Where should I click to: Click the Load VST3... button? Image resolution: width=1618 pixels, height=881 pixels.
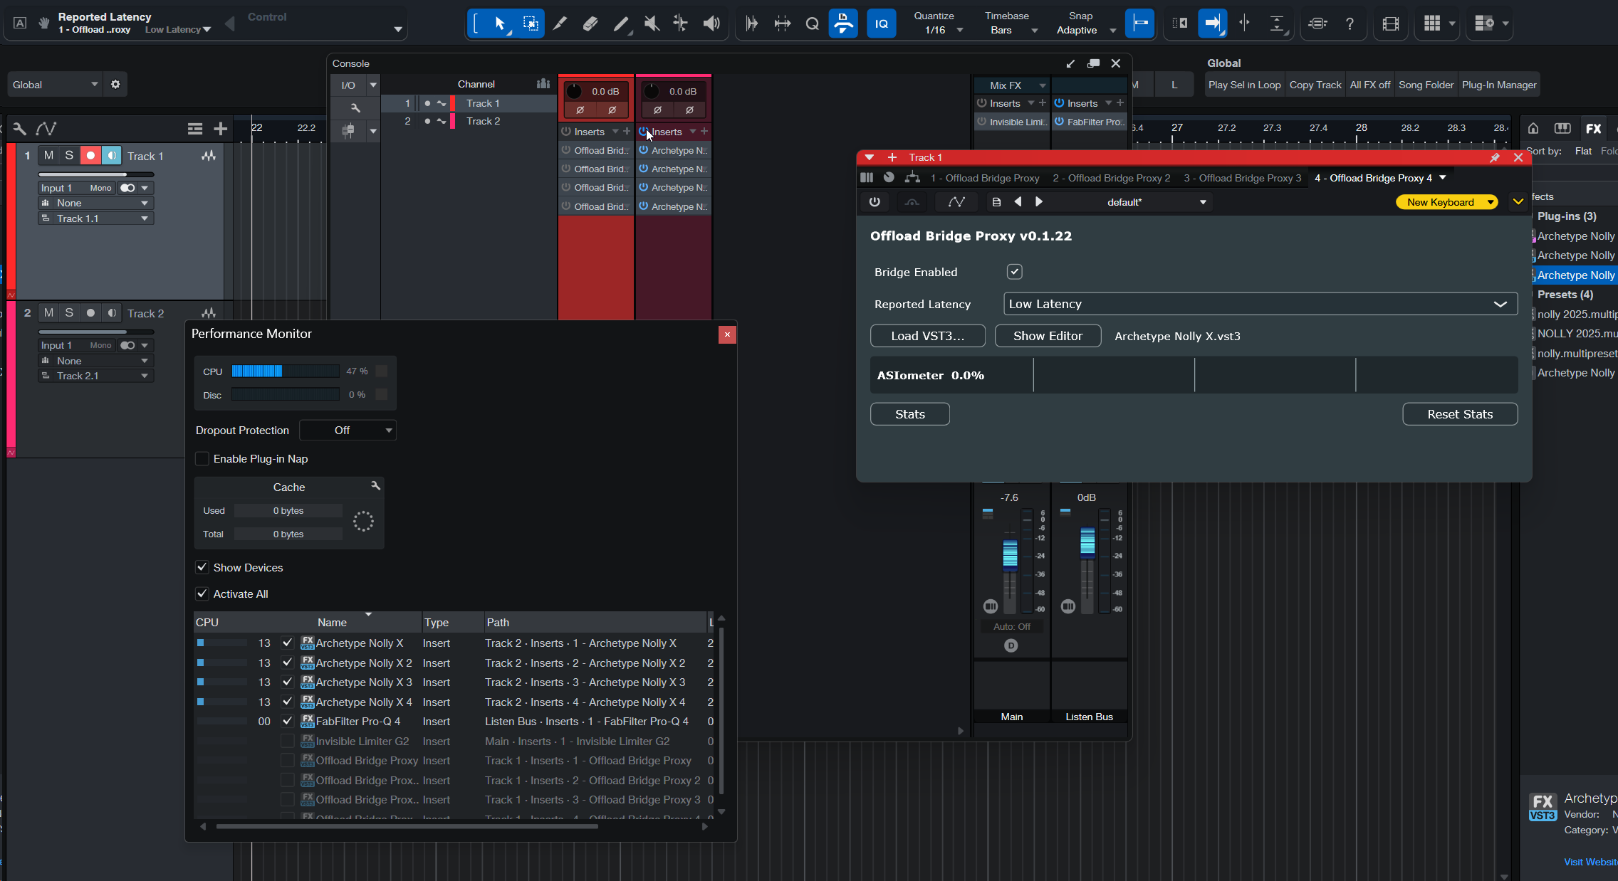point(927,336)
